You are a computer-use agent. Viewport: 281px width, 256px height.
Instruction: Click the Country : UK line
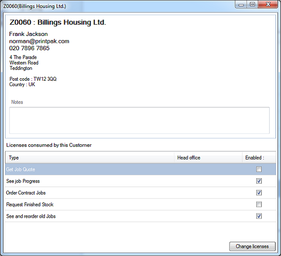(22, 85)
